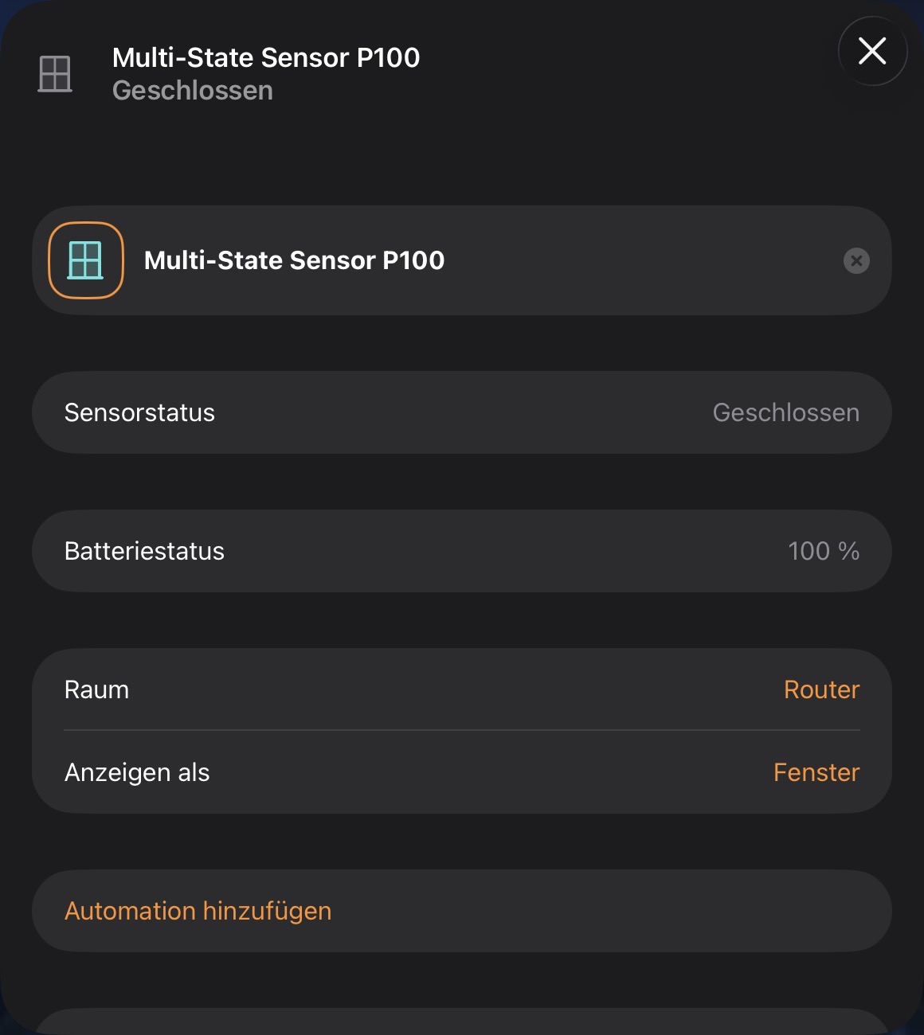Viewport: 924px width, 1035px height.
Task: Open the icon picker for the sensor
Action: 86,260
